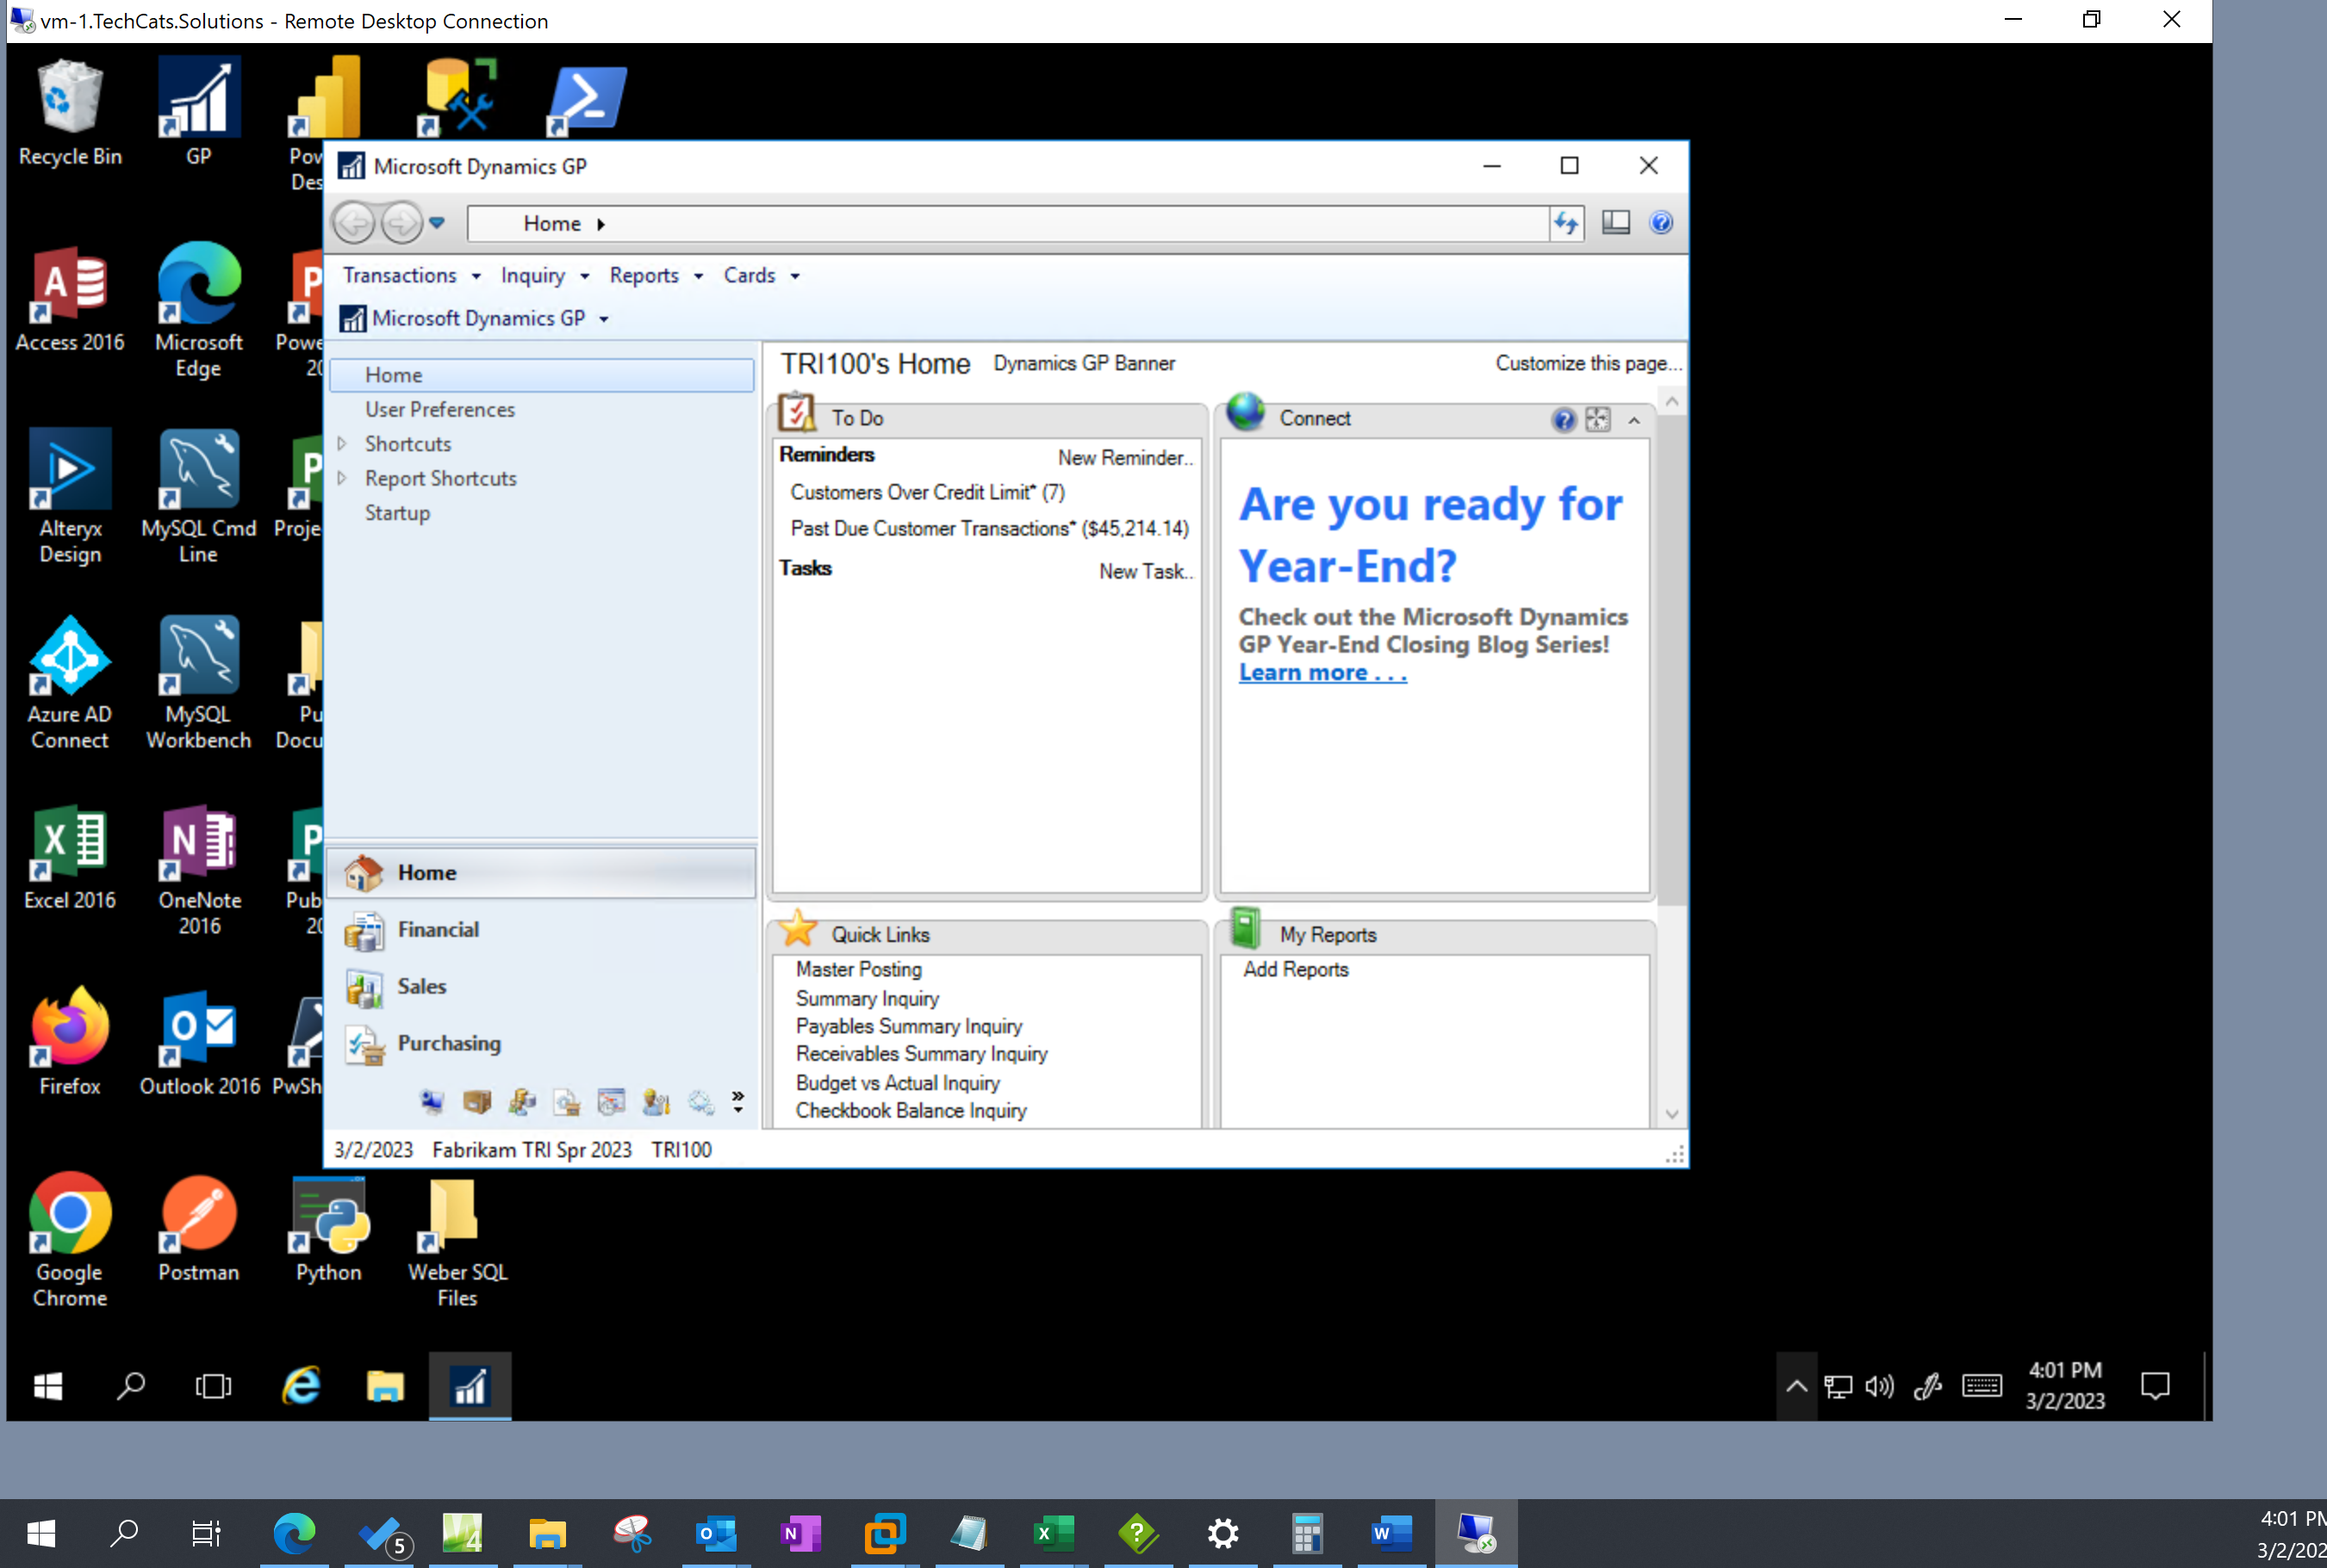This screenshot has height=1568, width=2327.
Task: Open File Explorer in the remote taskbar
Action: [384, 1386]
